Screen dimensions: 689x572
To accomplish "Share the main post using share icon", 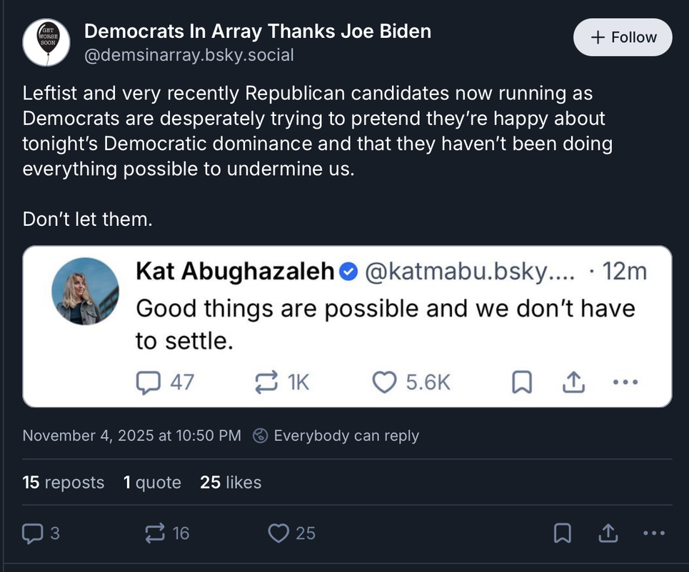I will click(608, 533).
